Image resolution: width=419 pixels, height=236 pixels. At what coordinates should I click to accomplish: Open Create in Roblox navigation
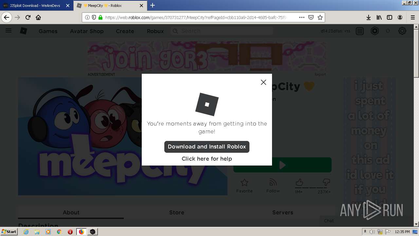coord(125,31)
